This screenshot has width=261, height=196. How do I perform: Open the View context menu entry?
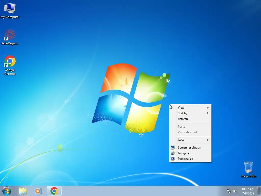(190, 108)
